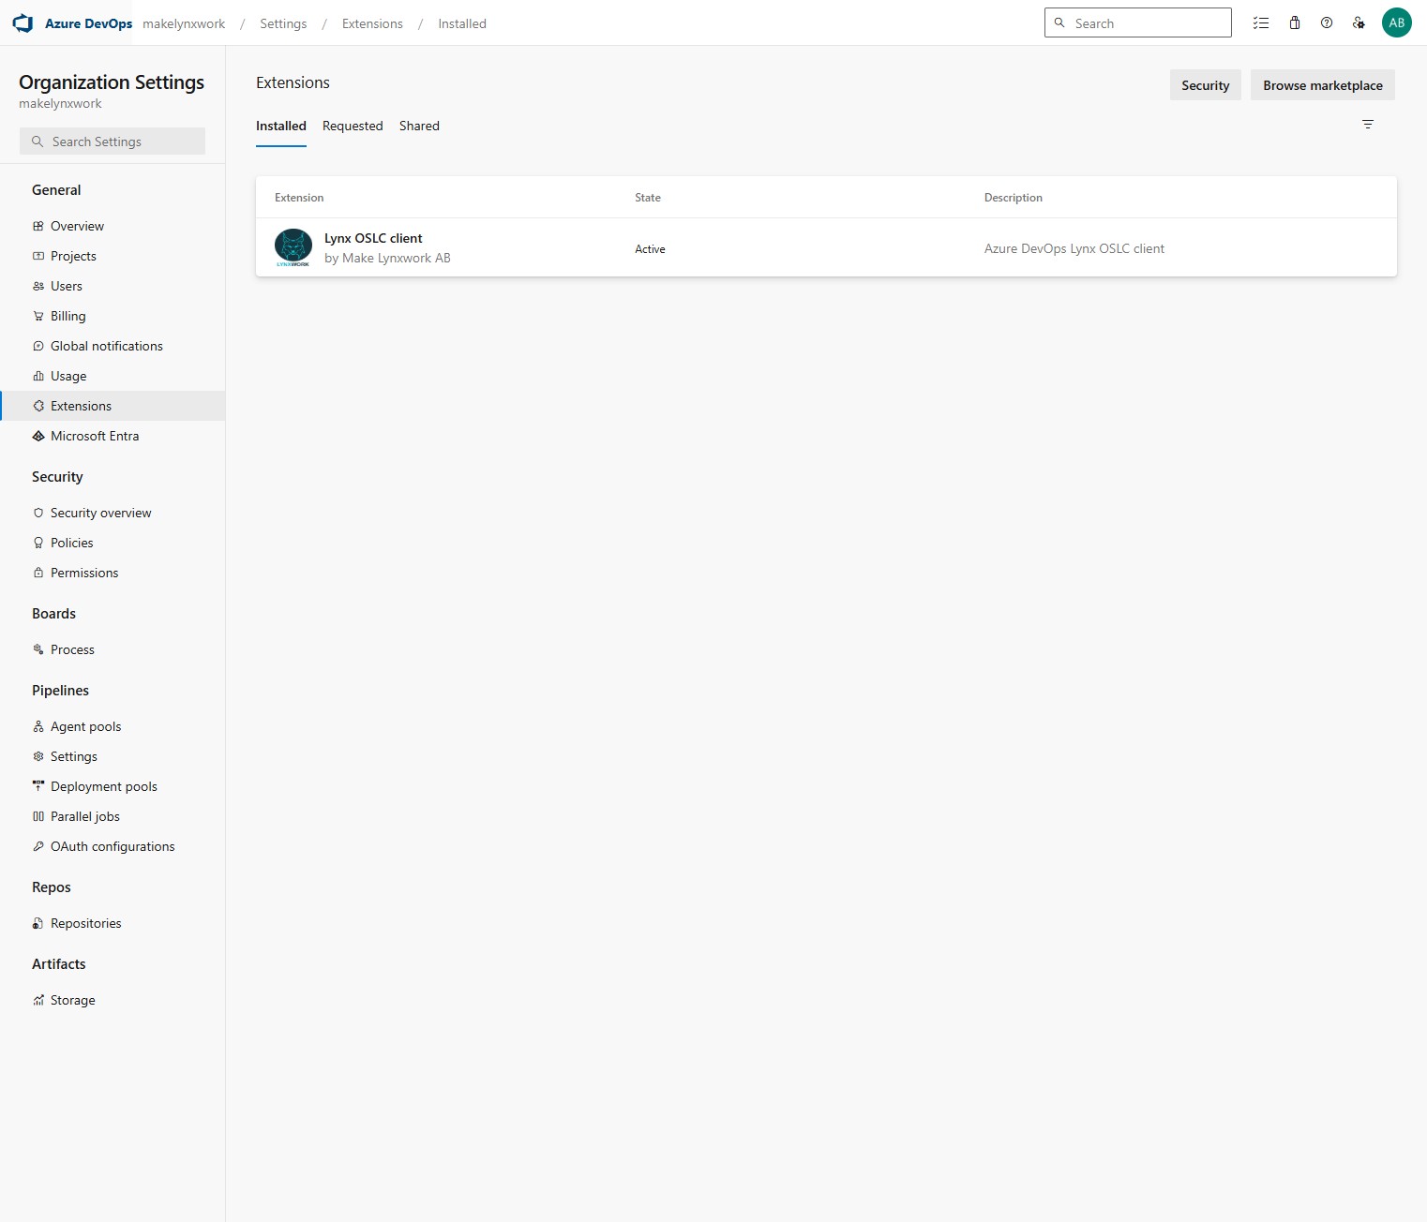Open the marketplace shopping bag icon
Viewport: 1427px width, 1222px height.
click(x=1295, y=23)
